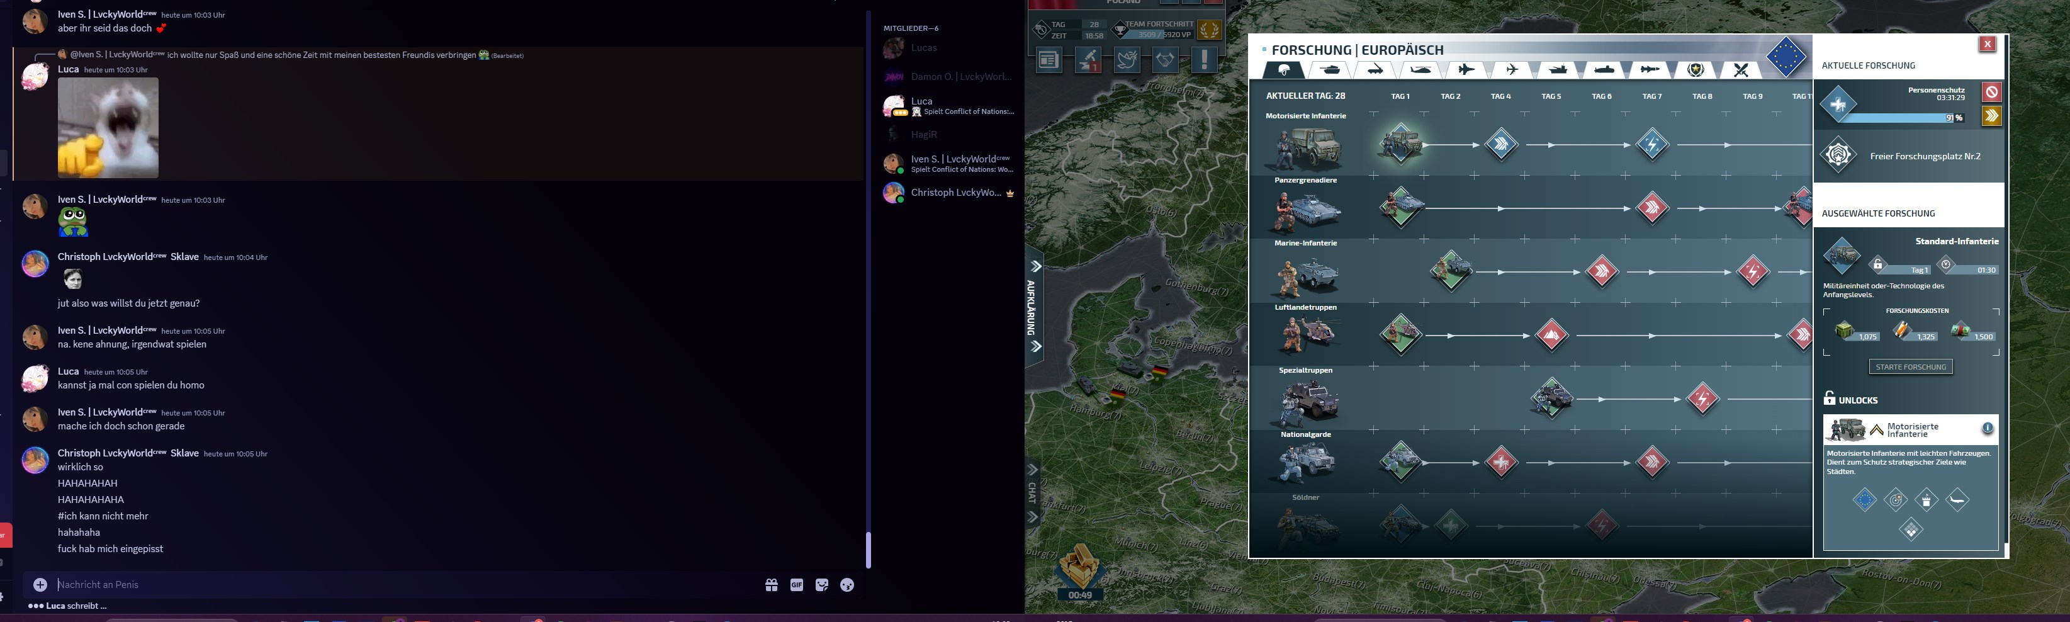Open the newspaper icon in game toolbar
The height and width of the screenshot is (622, 2070).
[x=1049, y=59]
